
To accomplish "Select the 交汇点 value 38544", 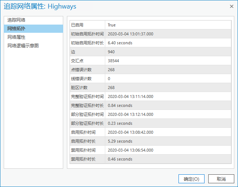I will 113,61.
